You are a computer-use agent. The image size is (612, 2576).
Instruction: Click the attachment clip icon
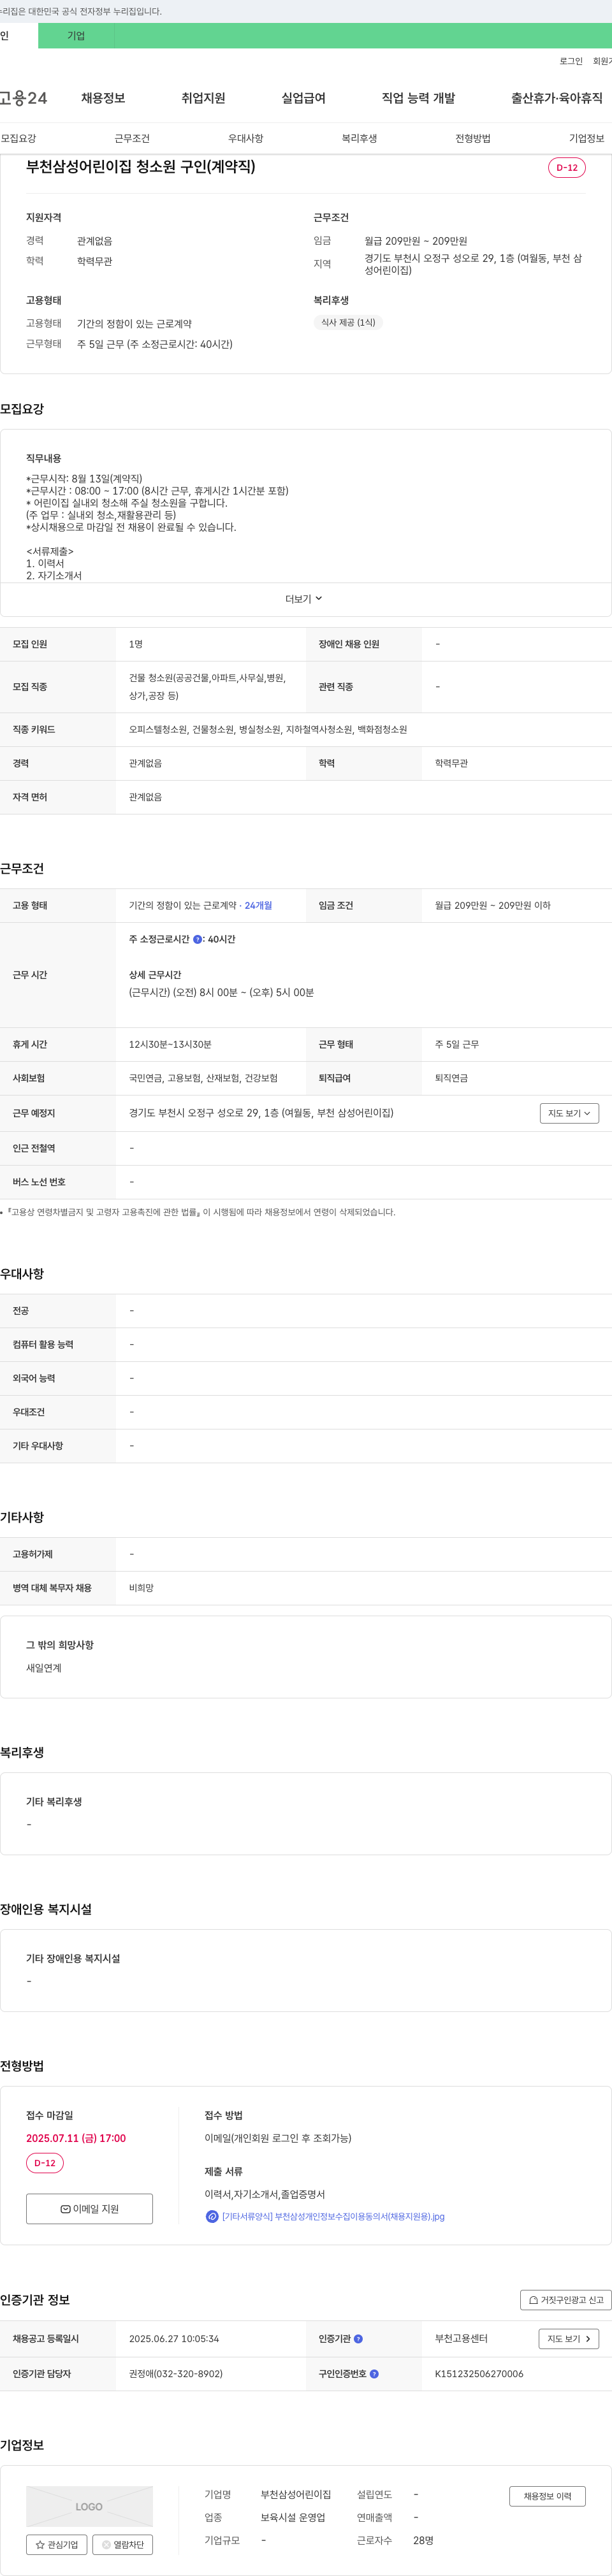click(x=212, y=2217)
